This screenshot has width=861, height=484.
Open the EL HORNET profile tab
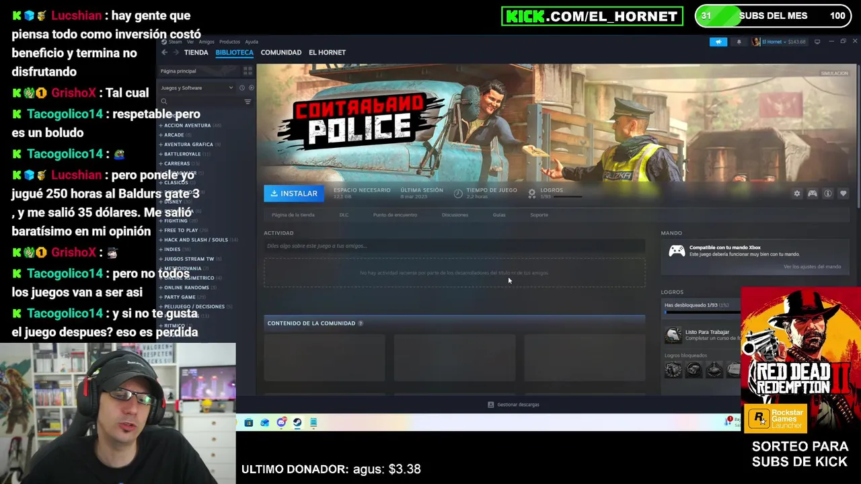[x=327, y=52]
